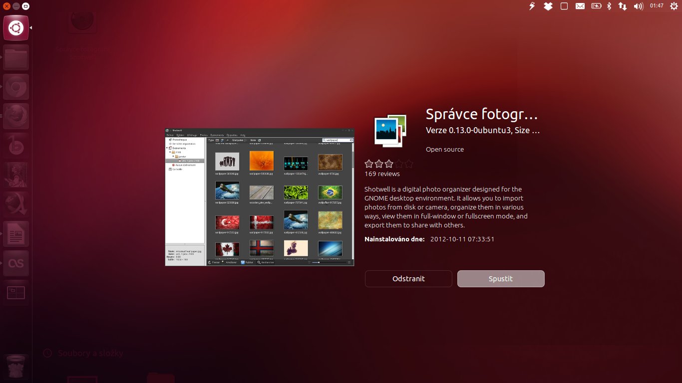
Task: Click the Odstranit button
Action: (408, 279)
